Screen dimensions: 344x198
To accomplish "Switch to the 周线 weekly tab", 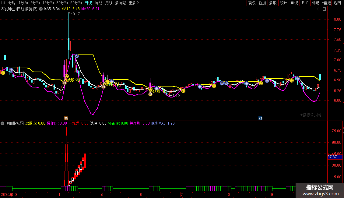I will (x=99, y=3).
